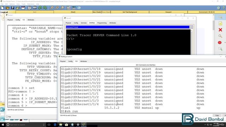The image size is (226, 127).
Task: Click the Print icon in toolbar
Action: pos(18,8)
